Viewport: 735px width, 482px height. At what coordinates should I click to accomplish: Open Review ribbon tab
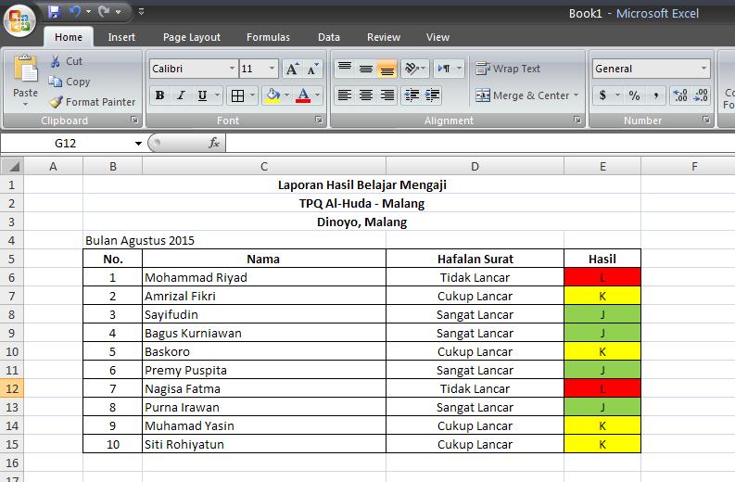384,37
